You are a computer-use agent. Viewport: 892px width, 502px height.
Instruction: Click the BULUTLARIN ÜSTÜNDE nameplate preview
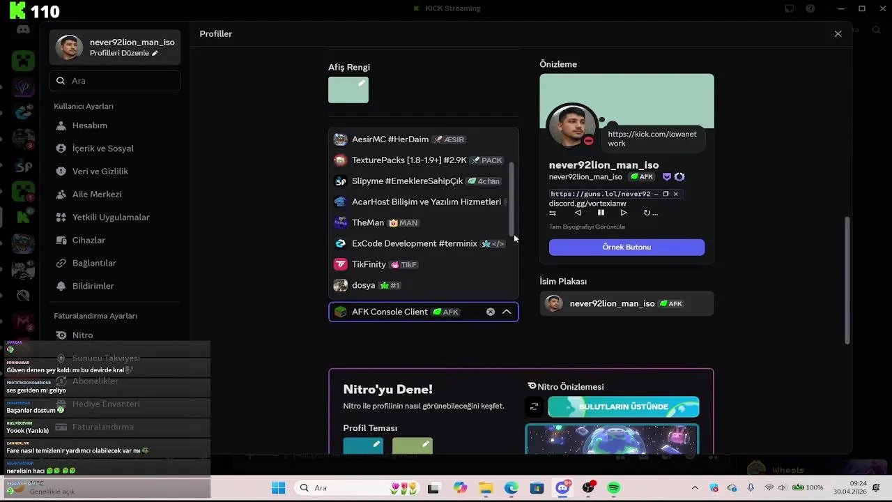pyautogui.click(x=624, y=406)
